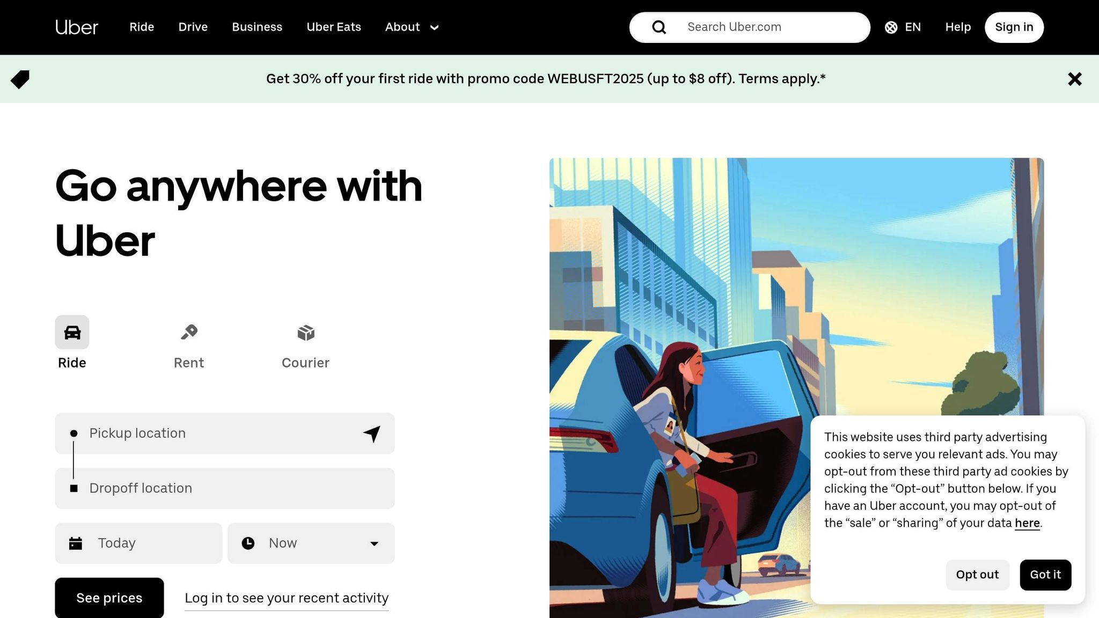Focus the Dropoff location field
Screen dimensions: 1099x618
tap(225, 488)
